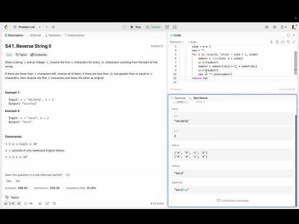Open the feedback help icon
The width and height of the screenshot is (299, 224).
point(54,203)
